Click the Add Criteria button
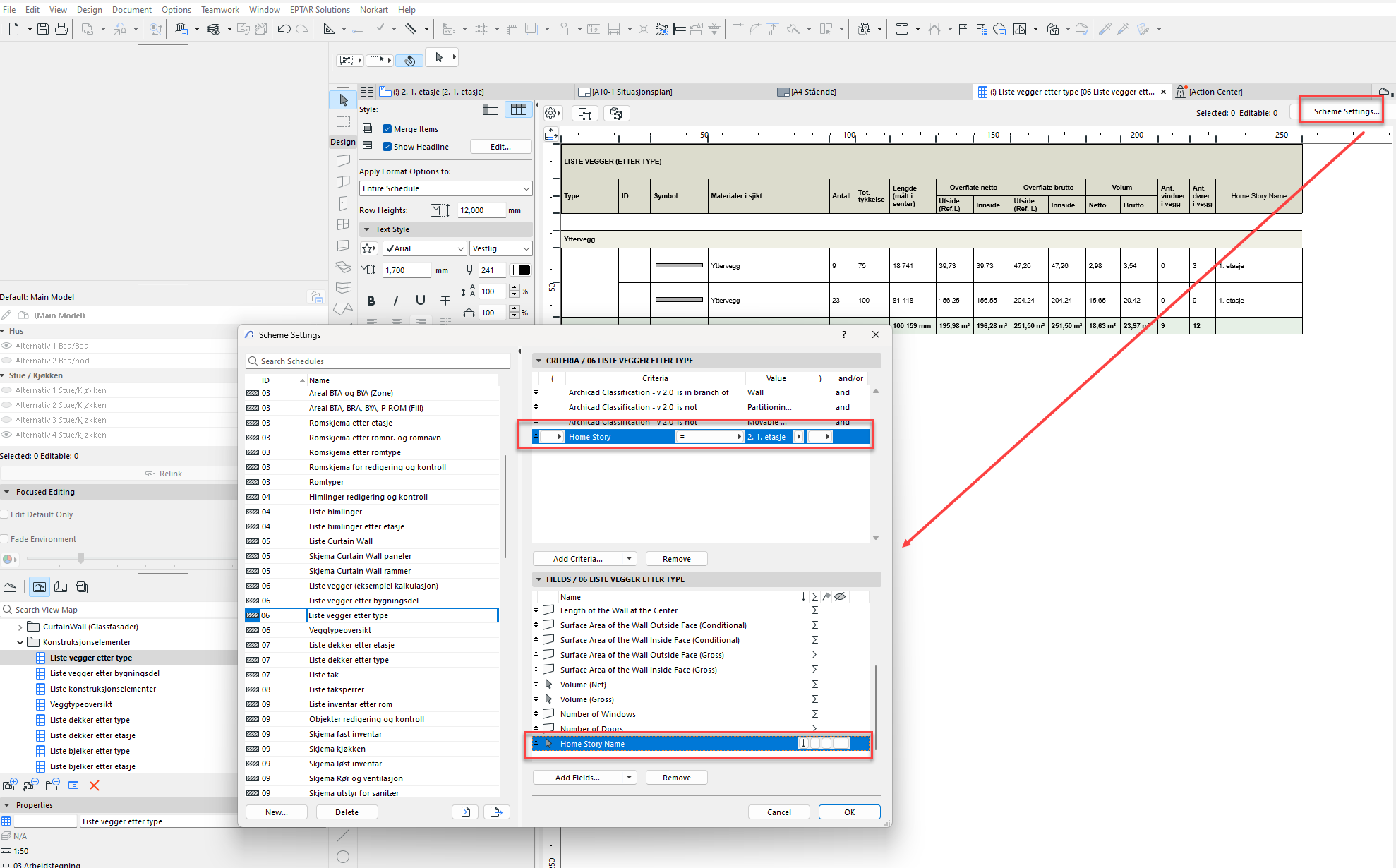Viewport: 1396px width, 868px height. point(577,559)
